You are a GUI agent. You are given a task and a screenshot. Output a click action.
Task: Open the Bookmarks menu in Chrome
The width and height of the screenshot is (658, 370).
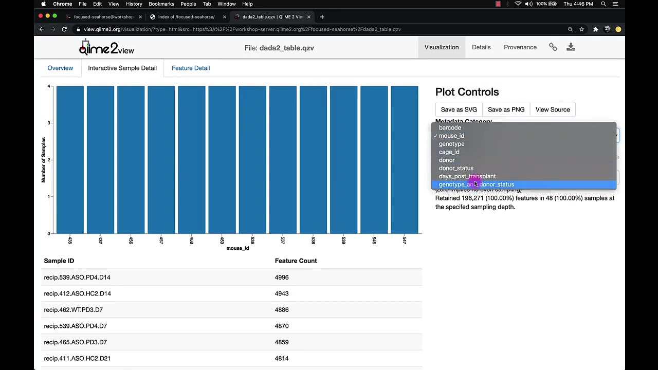161,4
